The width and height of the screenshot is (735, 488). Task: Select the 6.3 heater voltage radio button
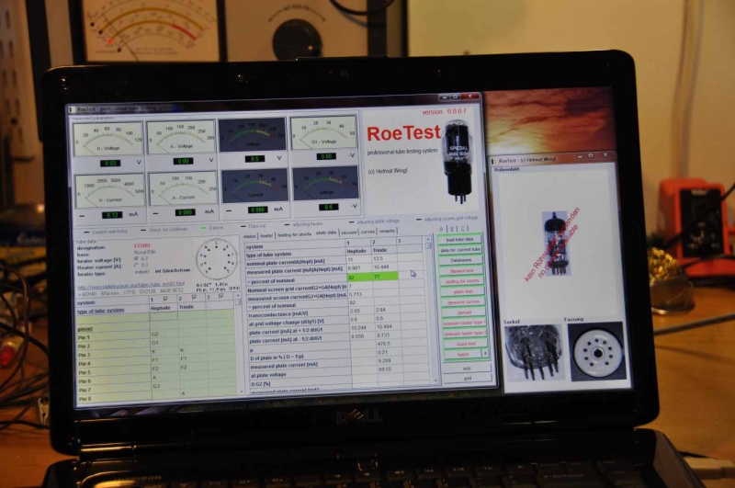pyautogui.click(x=136, y=258)
